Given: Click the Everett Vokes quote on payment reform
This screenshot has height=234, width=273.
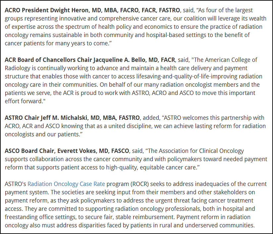Looking at the screenshot, I should tap(133, 159).
